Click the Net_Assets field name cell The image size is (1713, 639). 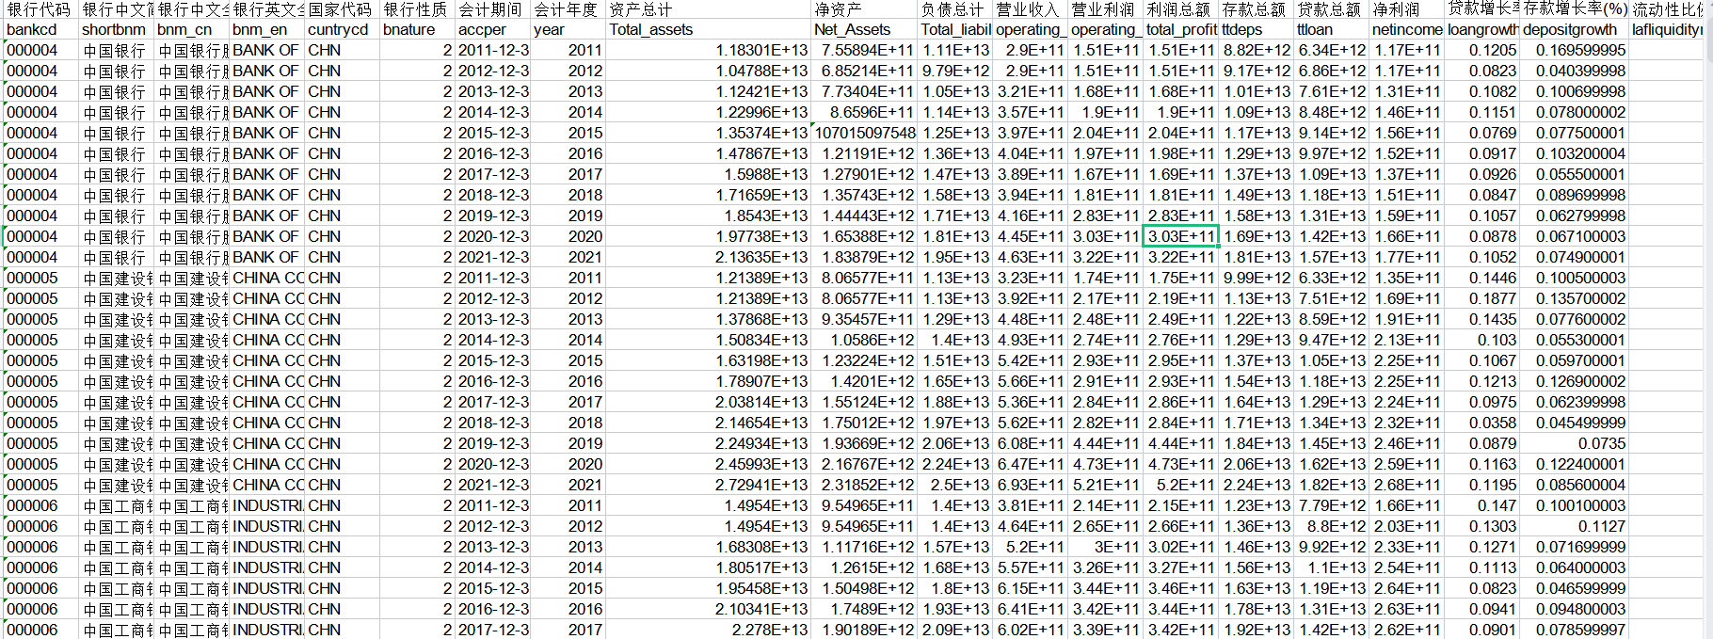point(864,29)
